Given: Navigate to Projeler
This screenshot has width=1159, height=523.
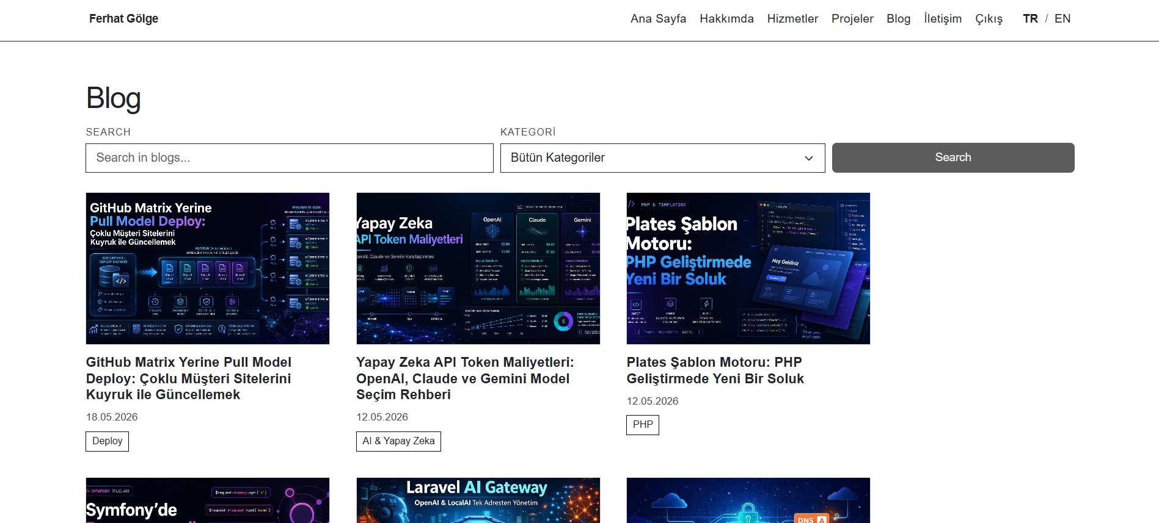Looking at the screenshot, I should tap(852, 19).
